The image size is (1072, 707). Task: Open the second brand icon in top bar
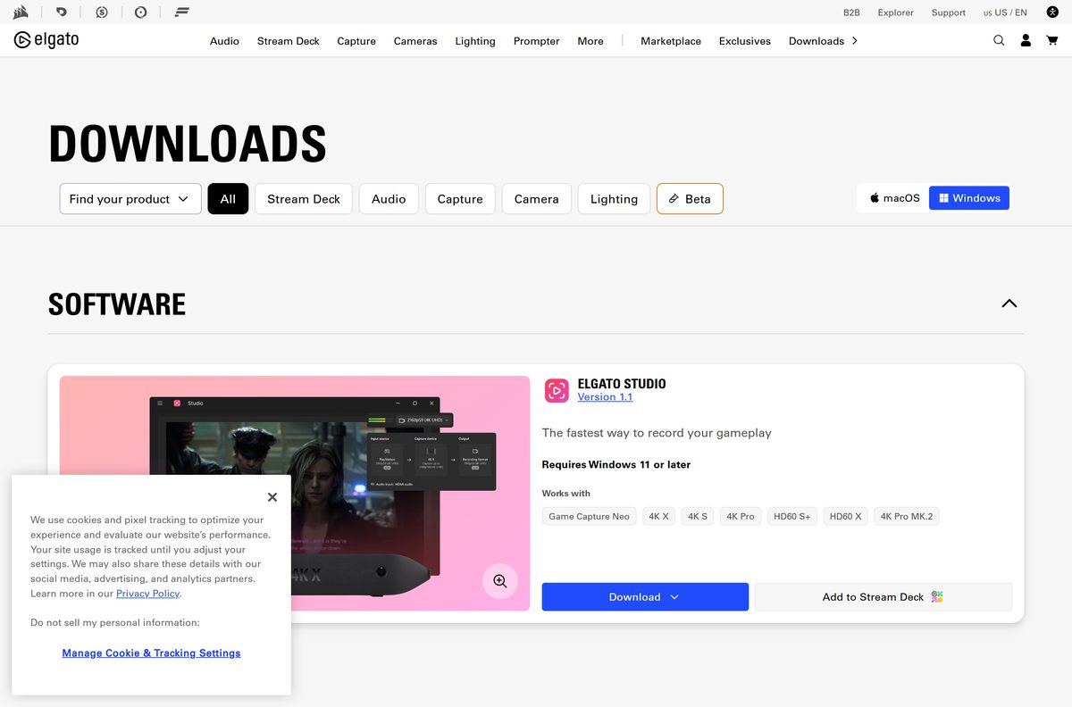coord(62,12)
